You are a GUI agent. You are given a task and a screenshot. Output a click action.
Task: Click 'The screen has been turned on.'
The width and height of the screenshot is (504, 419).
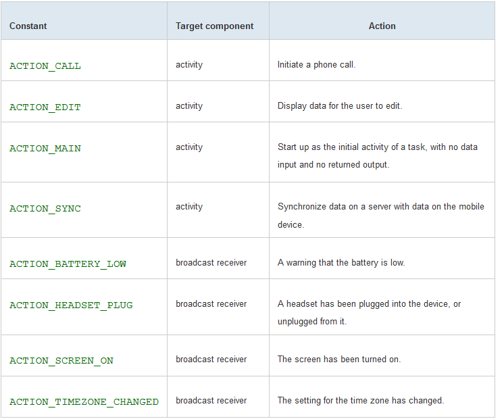pyautogui.click(x=339, y=359)
